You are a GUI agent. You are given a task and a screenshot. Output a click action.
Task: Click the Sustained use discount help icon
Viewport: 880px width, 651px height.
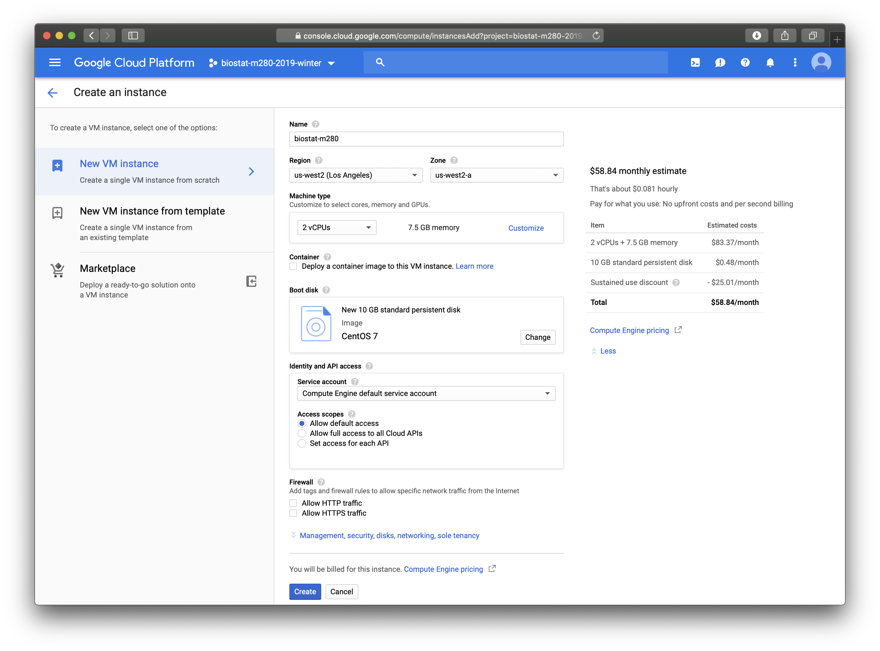676,282
